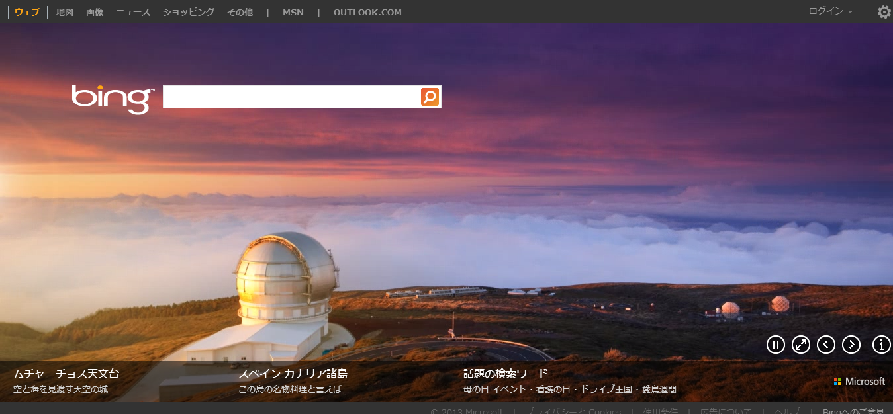Select the 地図 tab
This screenshot has height=414, width=893.
coord(65,12)
